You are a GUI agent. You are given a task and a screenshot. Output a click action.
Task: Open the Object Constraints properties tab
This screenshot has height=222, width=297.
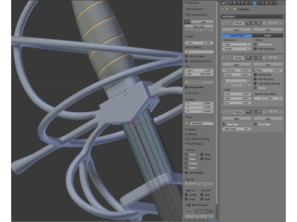[x=251, y=3]
